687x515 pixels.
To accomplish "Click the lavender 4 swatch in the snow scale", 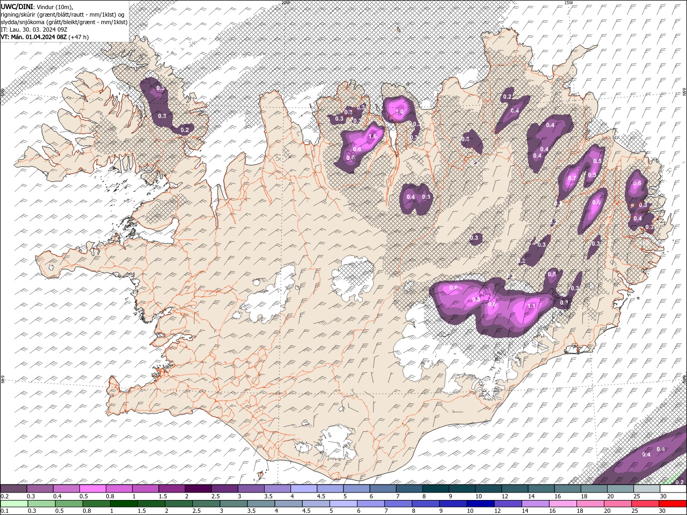I will pos(304,489).
